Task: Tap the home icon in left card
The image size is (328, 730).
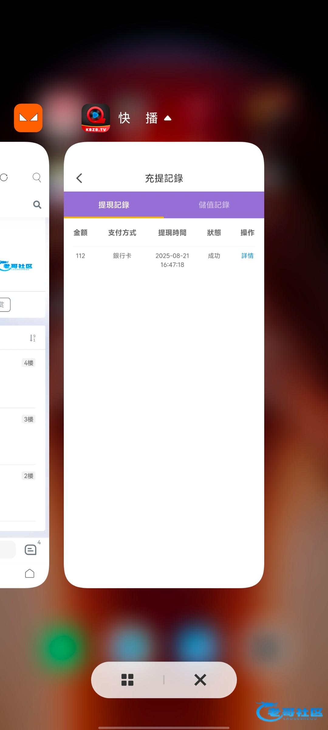Action: click(30, 573)
